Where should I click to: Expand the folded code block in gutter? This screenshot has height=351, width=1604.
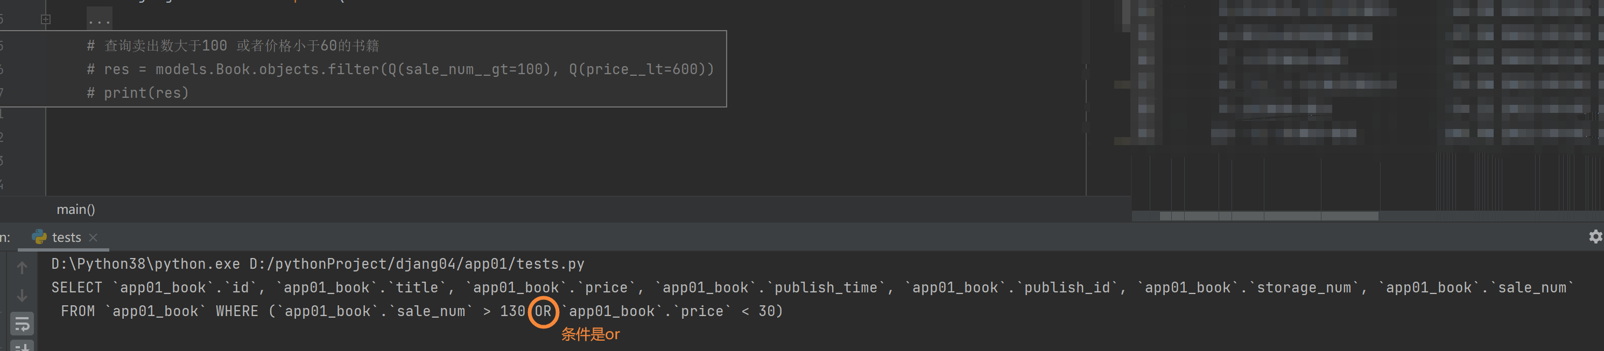point(45,19)
